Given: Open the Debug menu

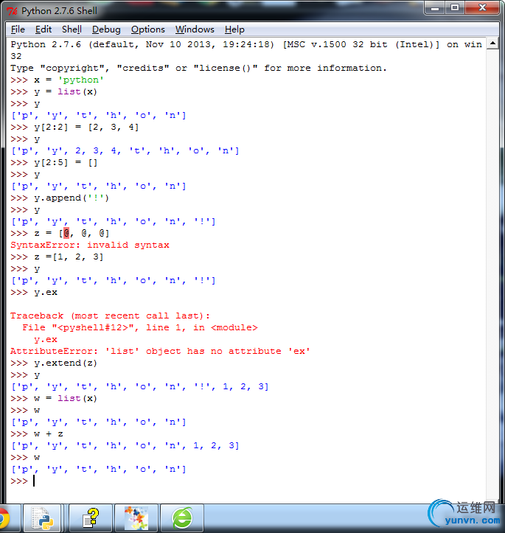Looking at the screenshot, I should [x=106, y=29].
